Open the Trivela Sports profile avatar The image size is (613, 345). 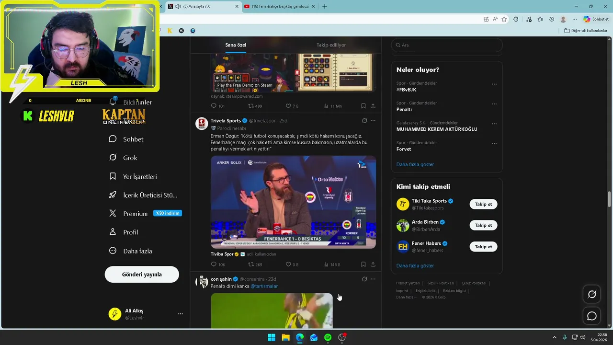[x=202, y=124]
